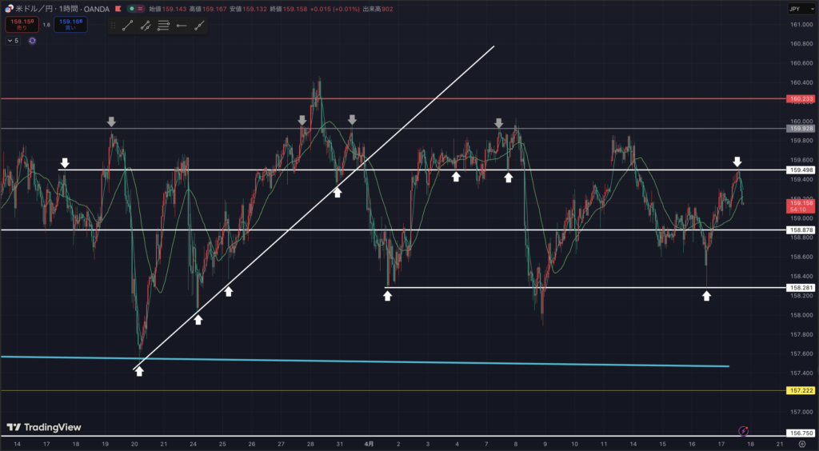Click the yellow 157.222 price label

click(801, 391)
